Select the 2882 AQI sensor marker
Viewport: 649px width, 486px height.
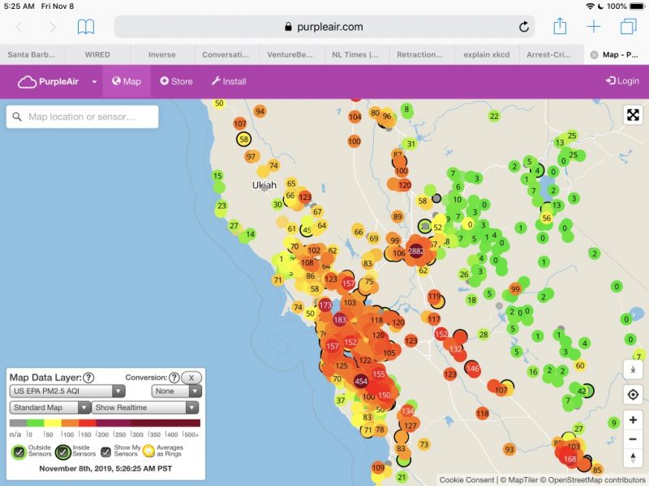point(416,251)
